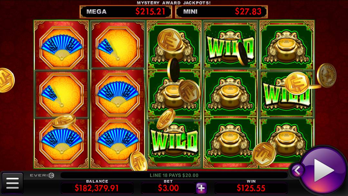Viewport: 348px width, 196px height.
Task: Select the MINI jackpot panel
Action: 221,12
